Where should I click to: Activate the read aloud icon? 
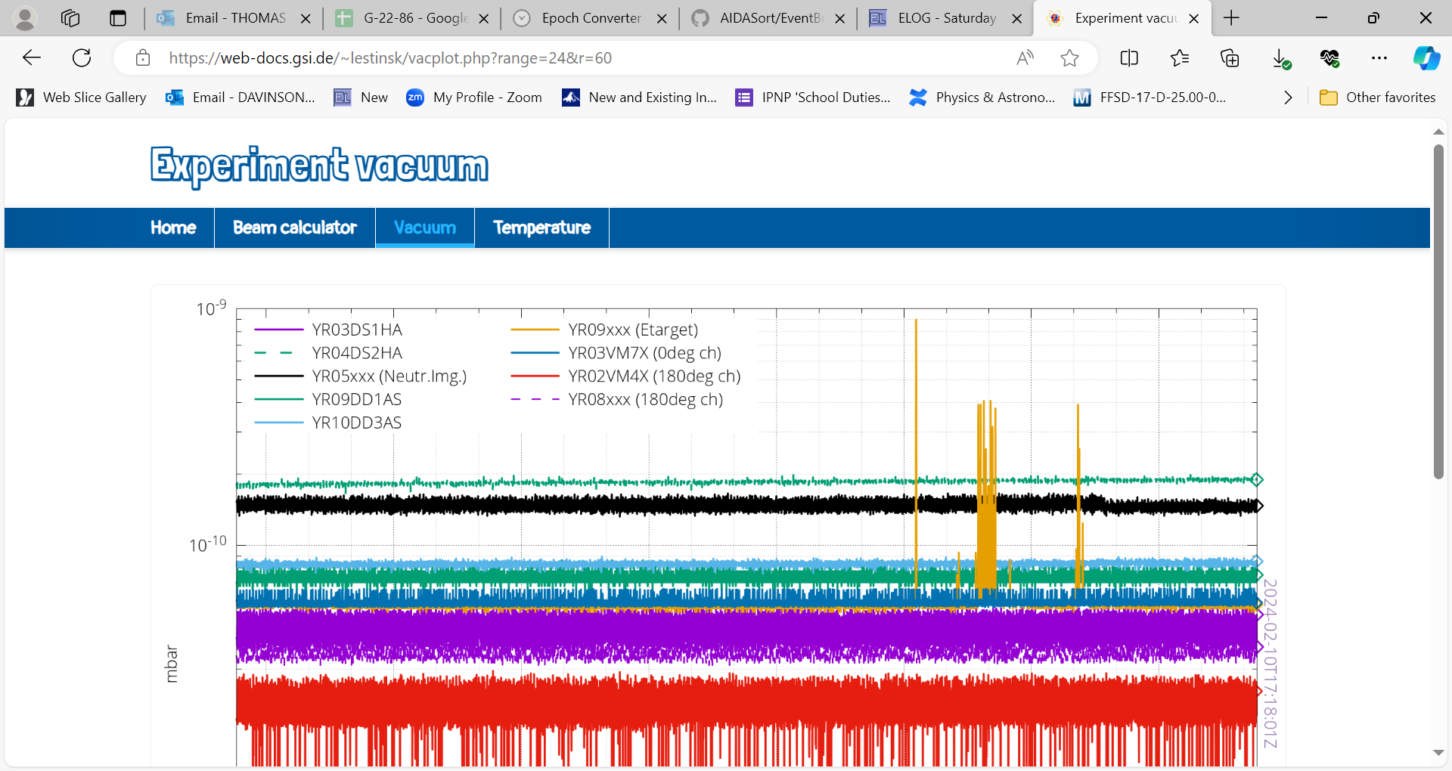1025,57
